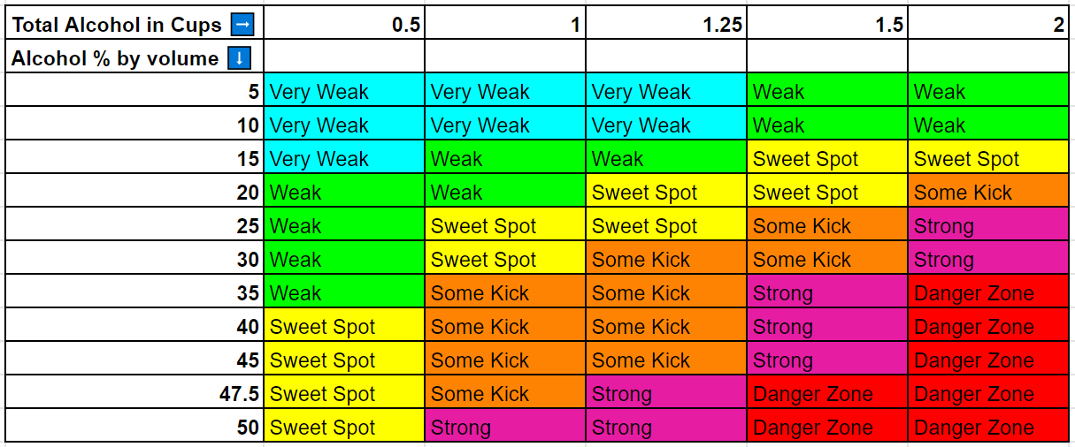This screenshot has width=1075, height=447.
Task: Click the 5 percent row label
Action: click(134, 91)
